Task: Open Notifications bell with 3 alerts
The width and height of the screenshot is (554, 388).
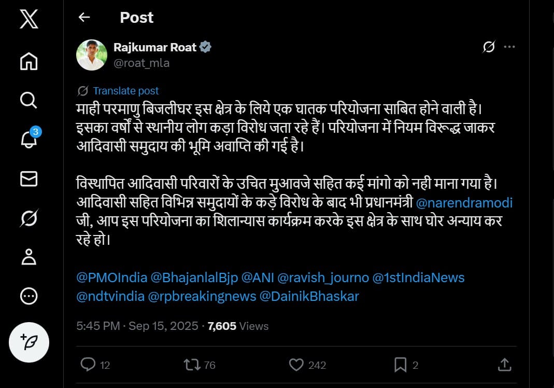Action: click(x=29, y=139)
